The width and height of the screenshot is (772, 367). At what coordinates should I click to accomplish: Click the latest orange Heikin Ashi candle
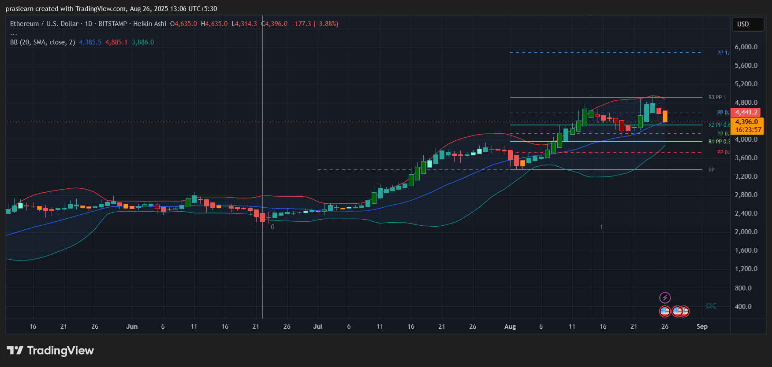[x=665, y=116]
